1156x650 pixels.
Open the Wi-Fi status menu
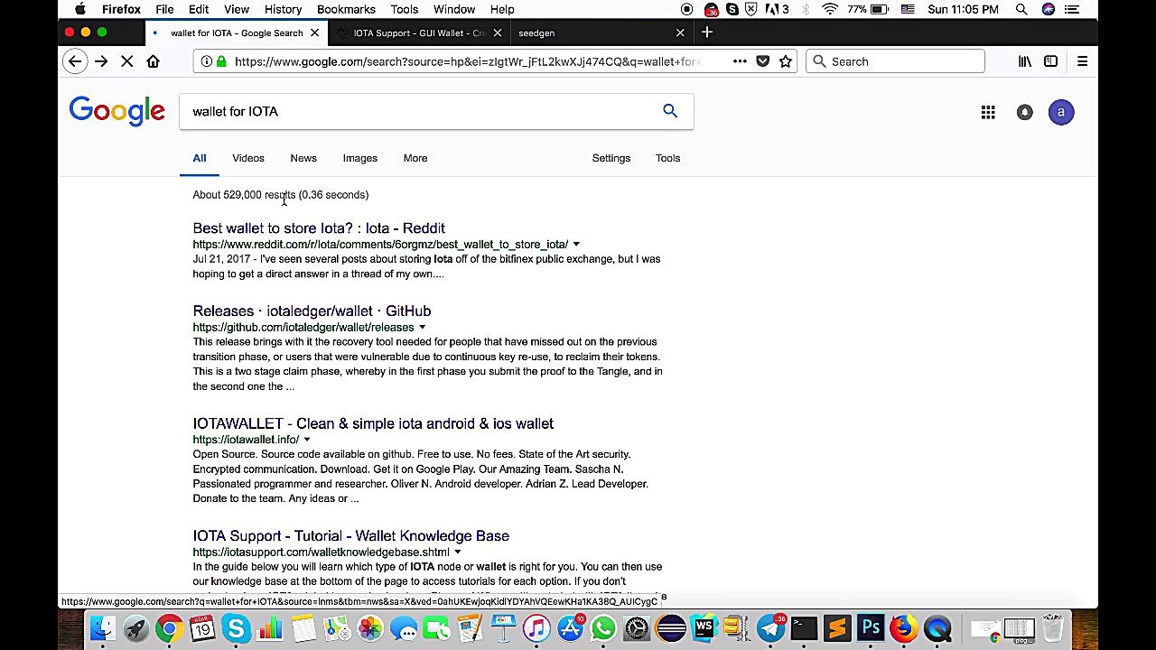pos(830,9)
